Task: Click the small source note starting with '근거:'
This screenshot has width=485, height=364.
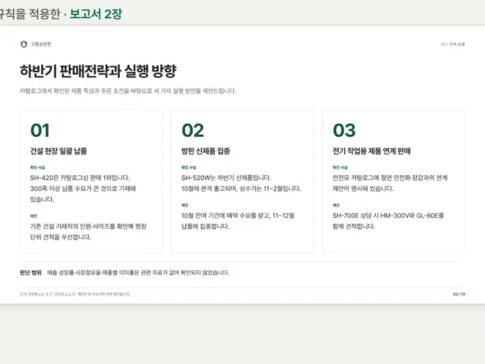Action: click(75, 294)
